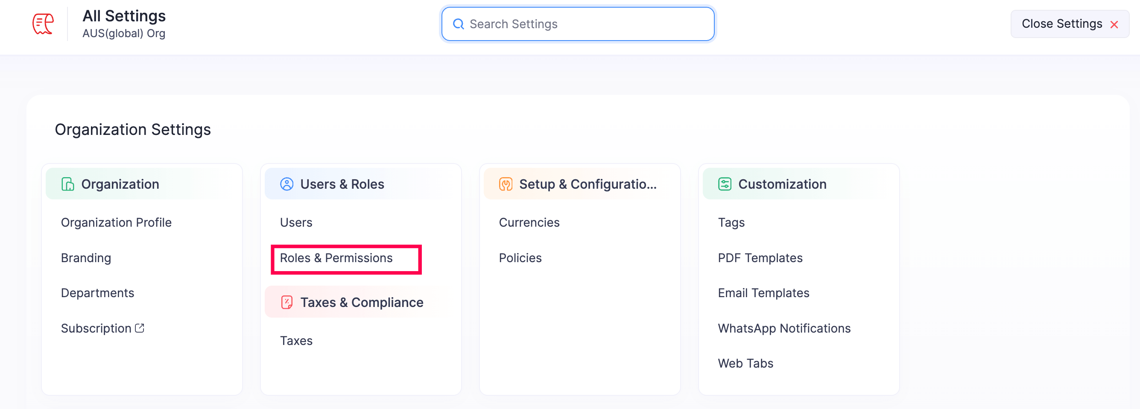The image size is (1140, 409).
Task: Close the settings with Close Settings button
Action: pos(1069,24)
